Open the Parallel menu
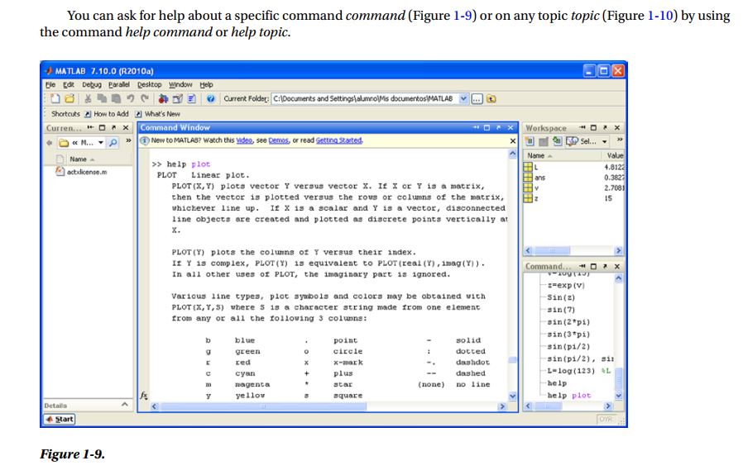743x470 pixels. tap(118, 84)
